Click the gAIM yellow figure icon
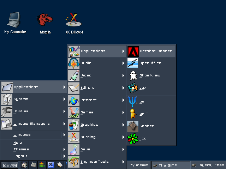Viewport: 226px width, 169px height. pyautogui.click(x=133, y=114)
